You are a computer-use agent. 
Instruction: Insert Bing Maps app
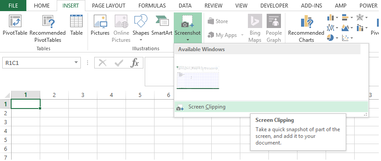coord(255,28)
